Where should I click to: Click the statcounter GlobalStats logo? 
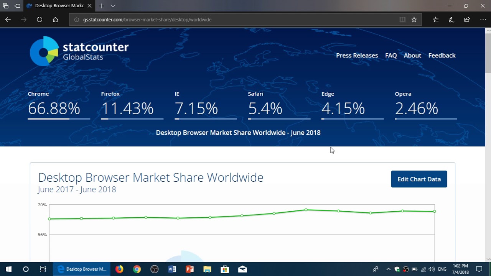point(79,51)
